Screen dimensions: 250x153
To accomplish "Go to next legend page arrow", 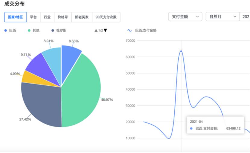I will click(105, 30).
